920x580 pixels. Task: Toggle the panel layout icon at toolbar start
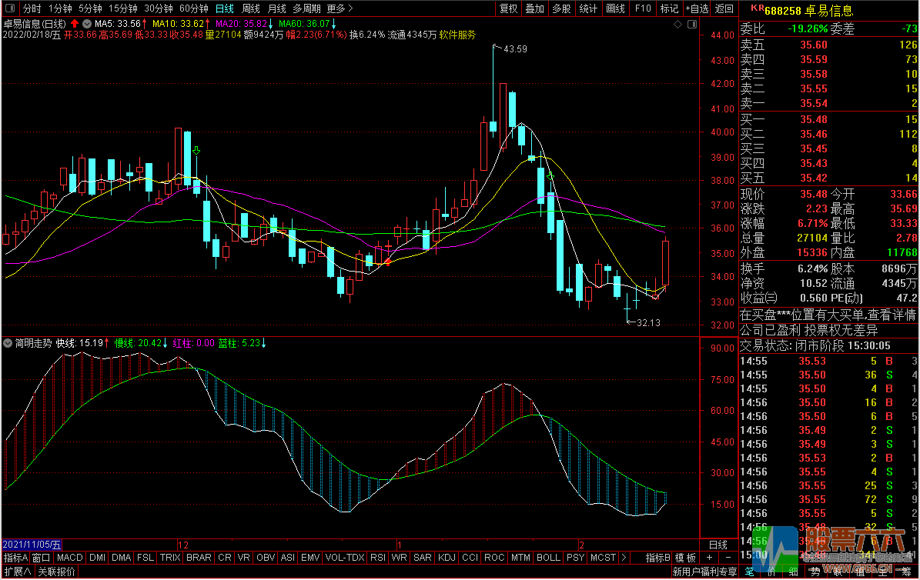tap(10, 8)
